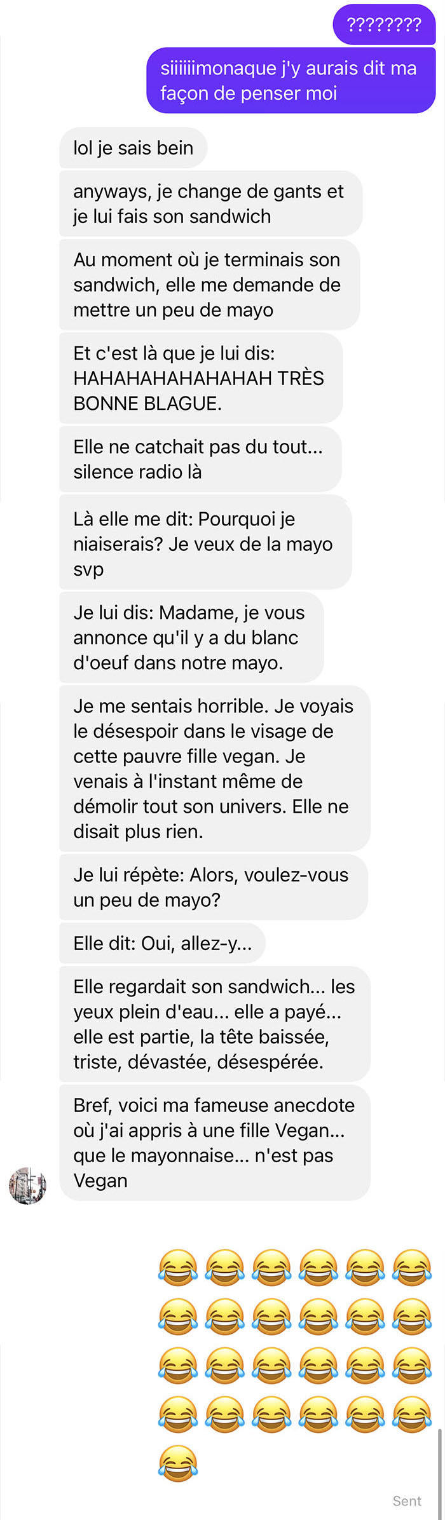
Task: Click the "Sent" status label
Action: (407, 1501)
